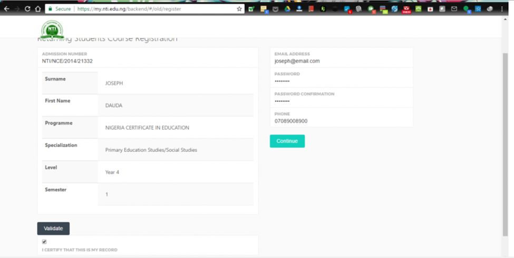This screenshot has width=514, height=258.
Task: Select the Password Confirmation field
Action: click(x=341, y=101)
